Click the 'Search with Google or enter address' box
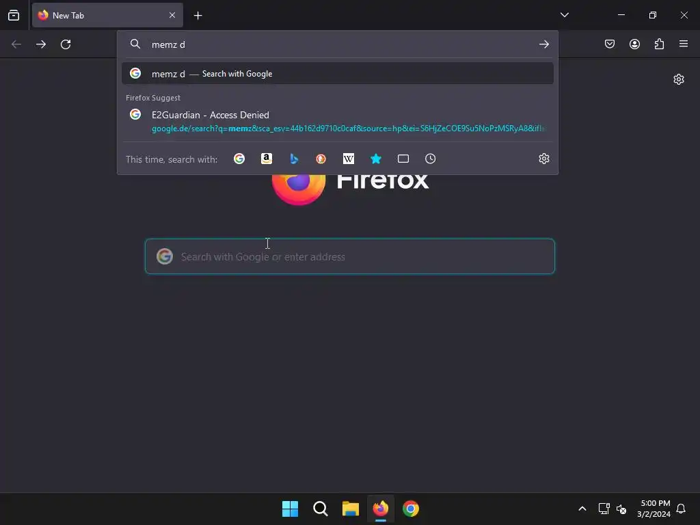 click(x=350, y=256)
